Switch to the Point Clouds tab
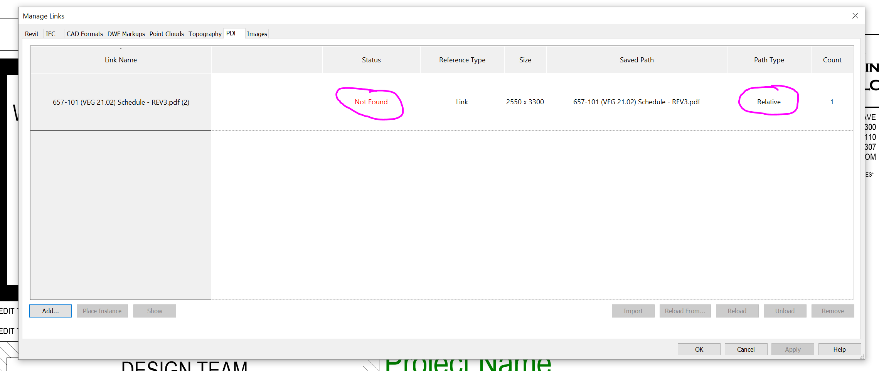 [166, 34]
